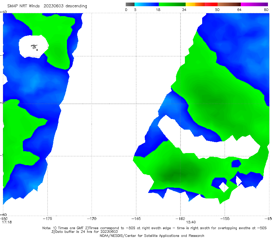Screen dimensions: 272x238
Task: Click the red segment of the color bar
Action: (x=211, y=4)
